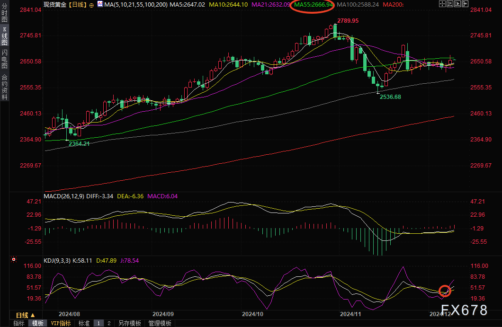The width and height of the screenshot is (502, 327).
Task: Click the circled plus icon beside 日线
Action: pyautogui.click(x=91, y=4)
